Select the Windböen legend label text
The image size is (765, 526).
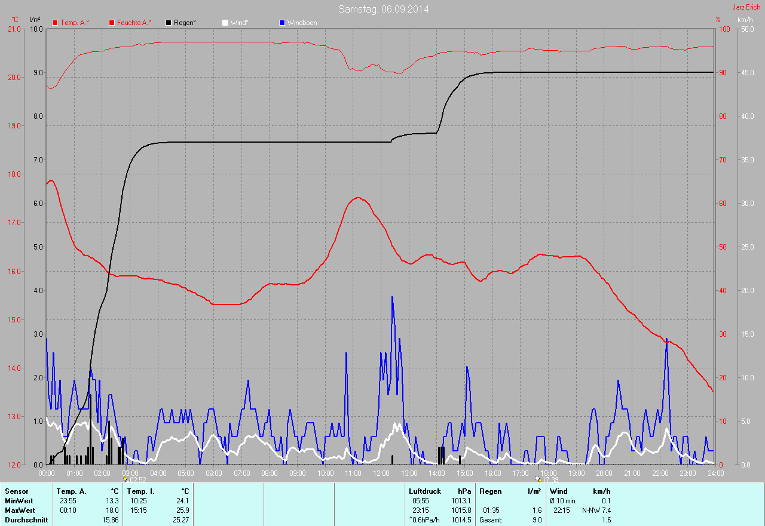302,23
